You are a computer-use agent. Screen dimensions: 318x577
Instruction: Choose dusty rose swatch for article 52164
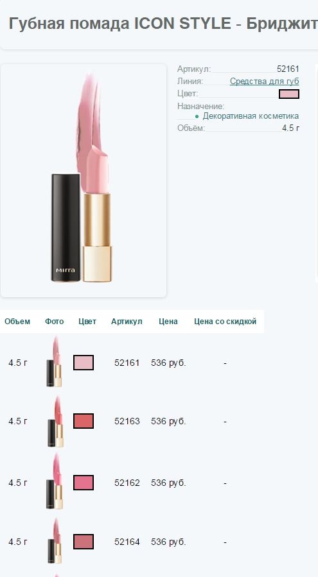pyautogui.click(x=84, y=542)
